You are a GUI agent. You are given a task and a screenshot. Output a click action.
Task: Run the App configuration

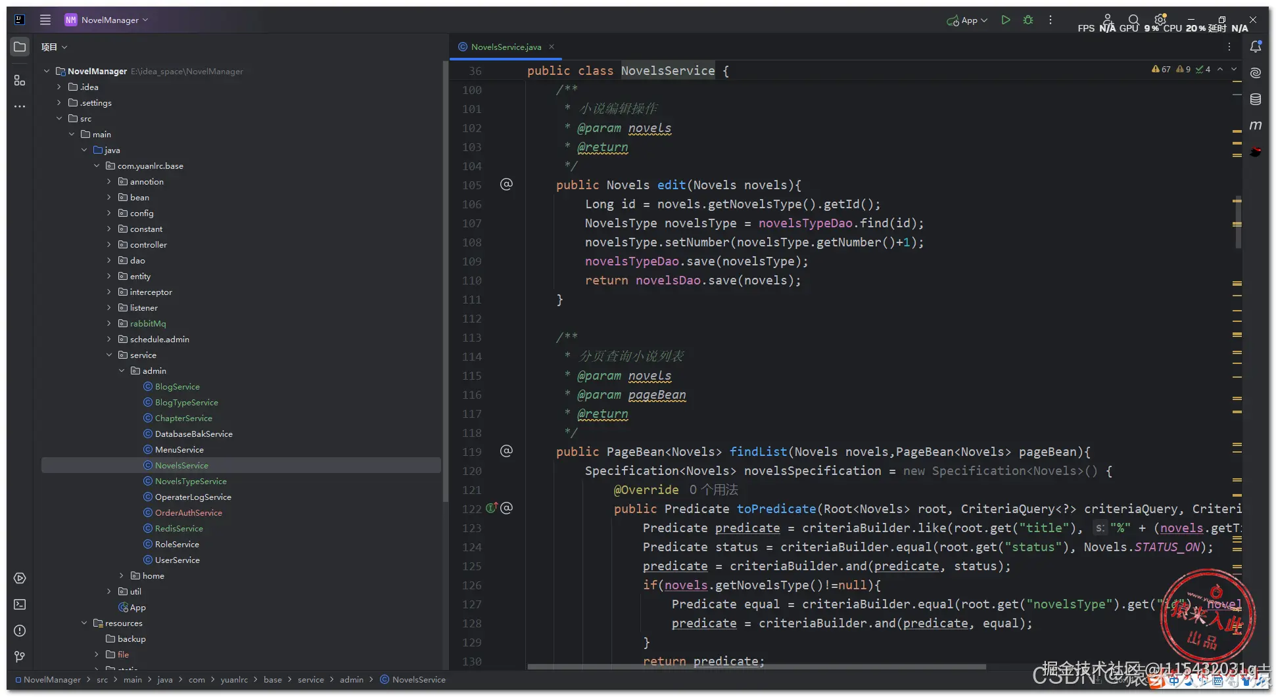click(1005, 20)
